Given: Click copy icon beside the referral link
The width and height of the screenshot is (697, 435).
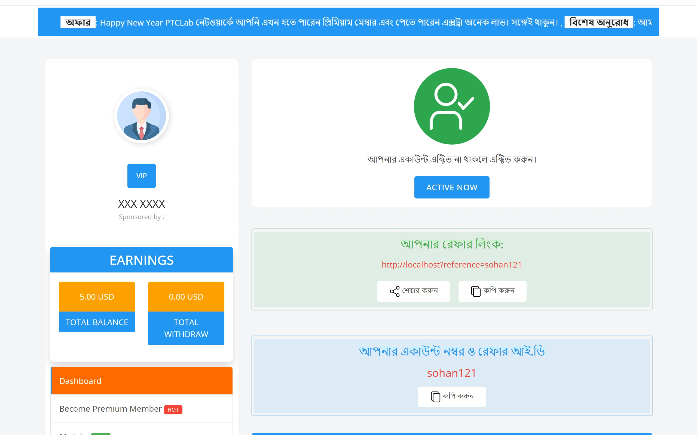Looking at the screenshot, I should tap(476, 291).
